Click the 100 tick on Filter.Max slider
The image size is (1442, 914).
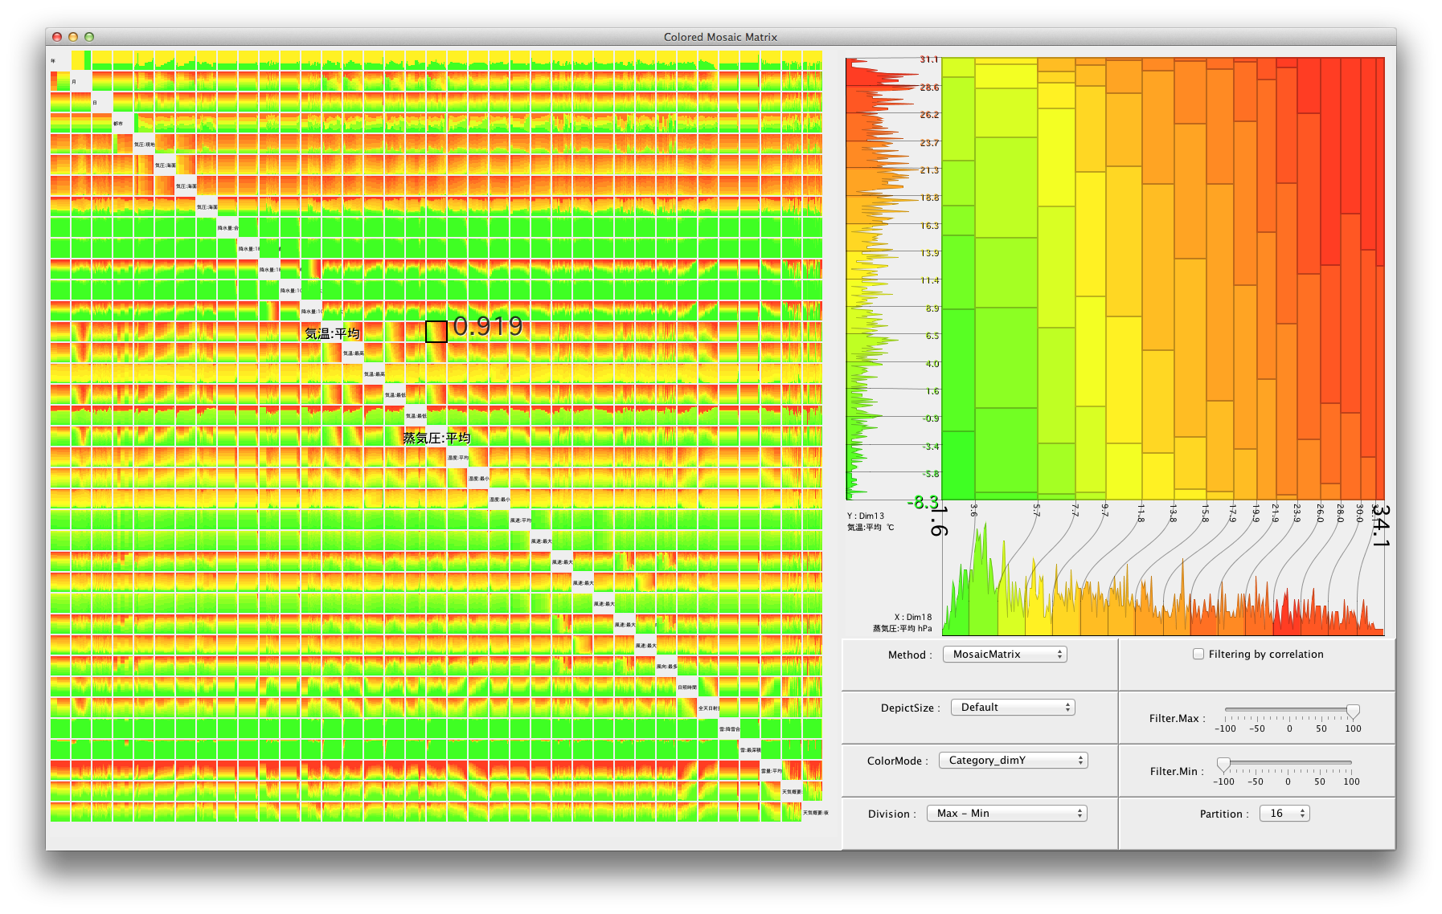[1354, 728]
